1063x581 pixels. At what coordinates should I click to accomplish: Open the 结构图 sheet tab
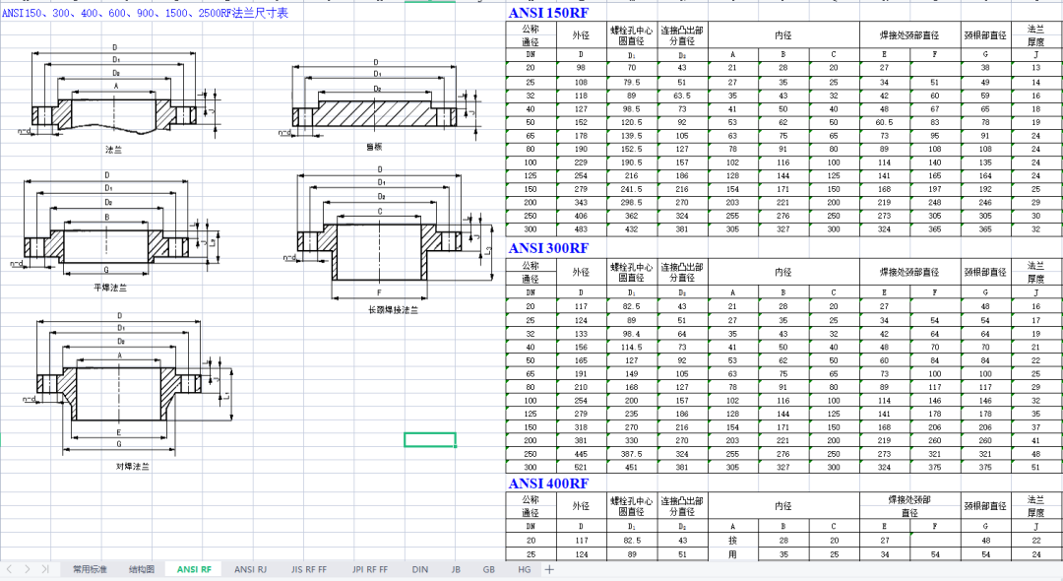[x=141, y=569]
